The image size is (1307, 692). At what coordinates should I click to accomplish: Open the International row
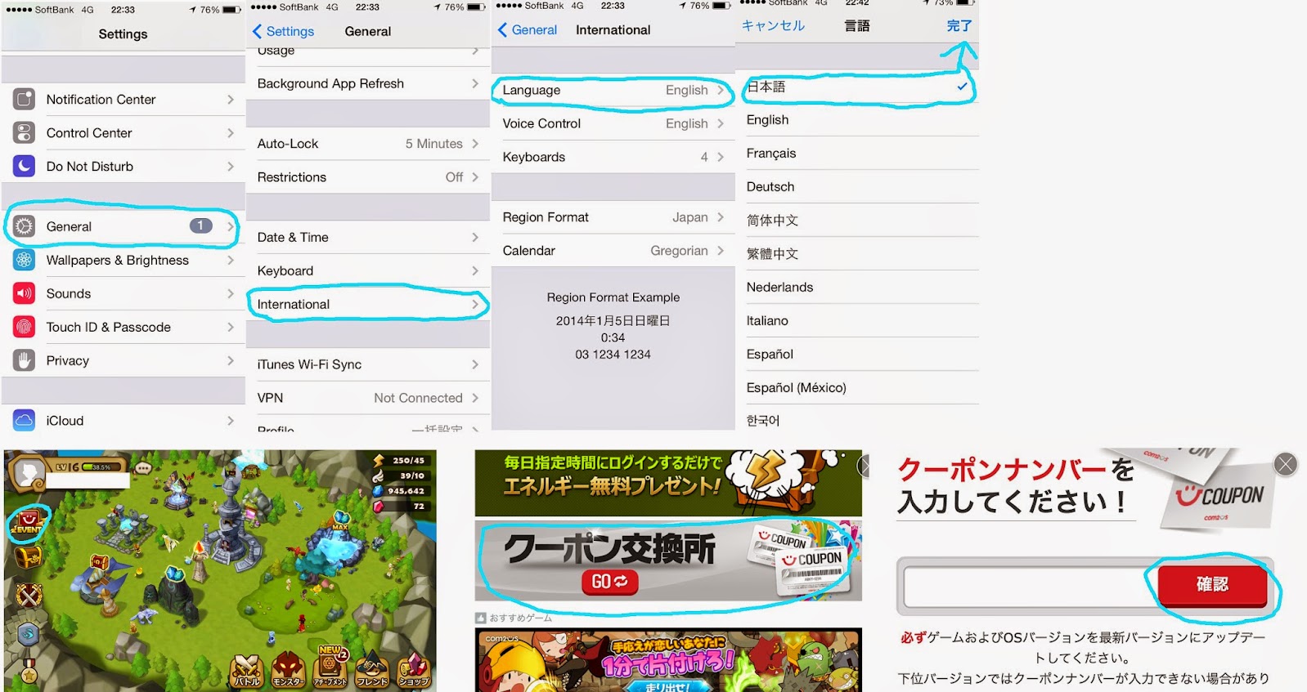coord(368,304)
